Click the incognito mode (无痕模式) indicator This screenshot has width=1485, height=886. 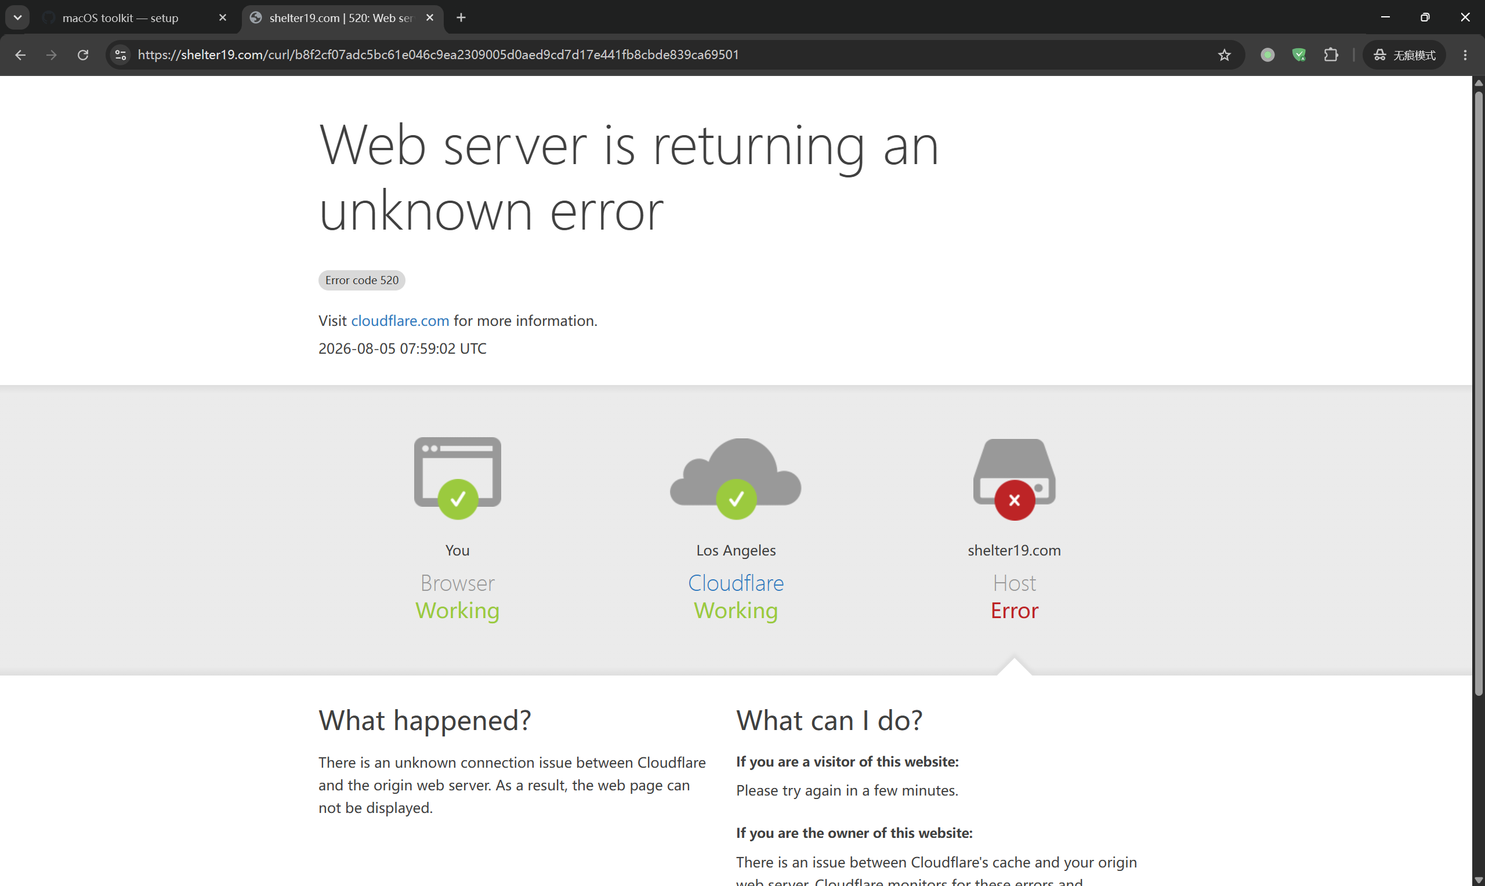tap(1404, 55)
